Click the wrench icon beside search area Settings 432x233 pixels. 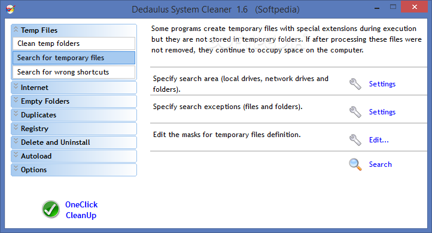click(x=355, y=84)
